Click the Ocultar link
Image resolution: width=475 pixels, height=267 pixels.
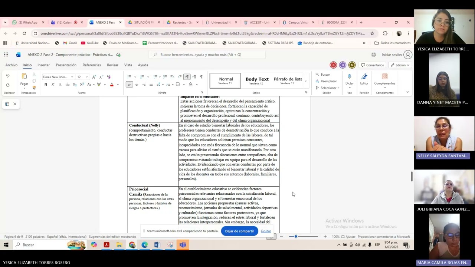266,231
